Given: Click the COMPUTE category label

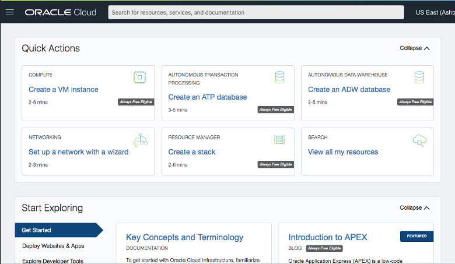Looking at the screenshot, I should point(41,75).
